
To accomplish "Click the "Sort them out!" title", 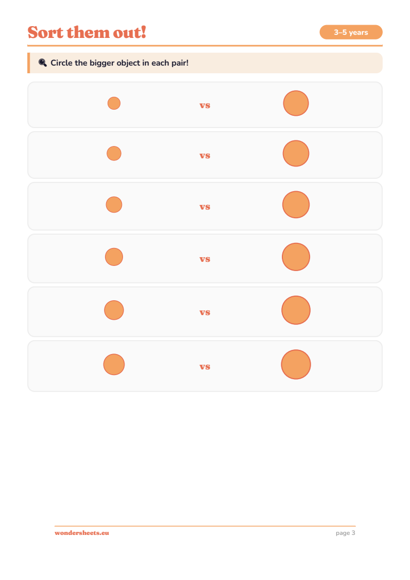I will point(87,32).
